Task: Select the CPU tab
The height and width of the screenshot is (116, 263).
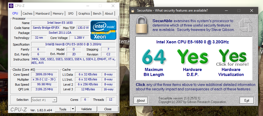Action: (15, 13)
